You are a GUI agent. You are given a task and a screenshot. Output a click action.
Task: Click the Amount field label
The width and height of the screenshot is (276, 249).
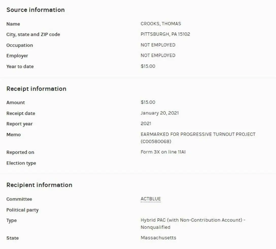tap(16, 103)
